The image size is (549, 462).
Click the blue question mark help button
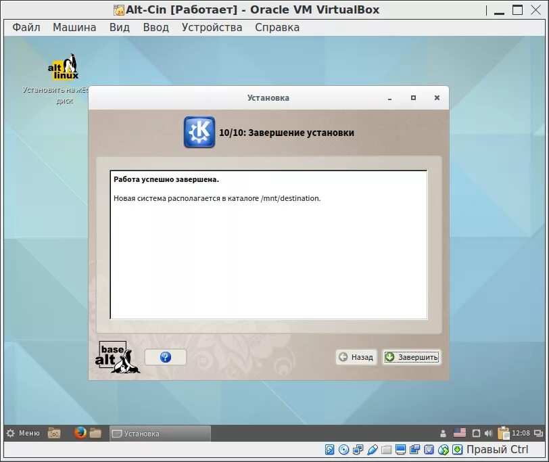(x=165, y=357)
